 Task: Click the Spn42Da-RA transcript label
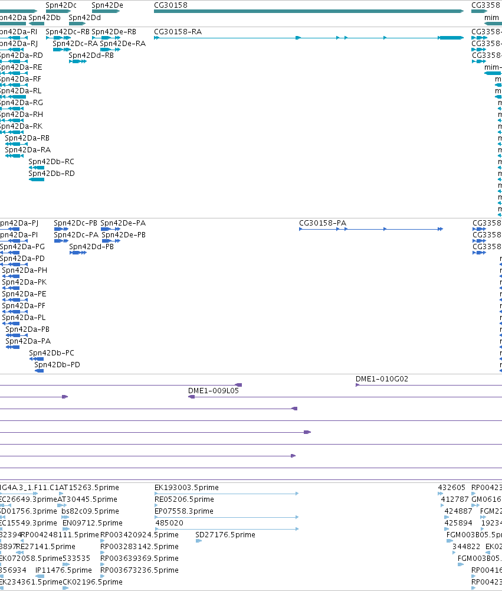pos(28,150)
